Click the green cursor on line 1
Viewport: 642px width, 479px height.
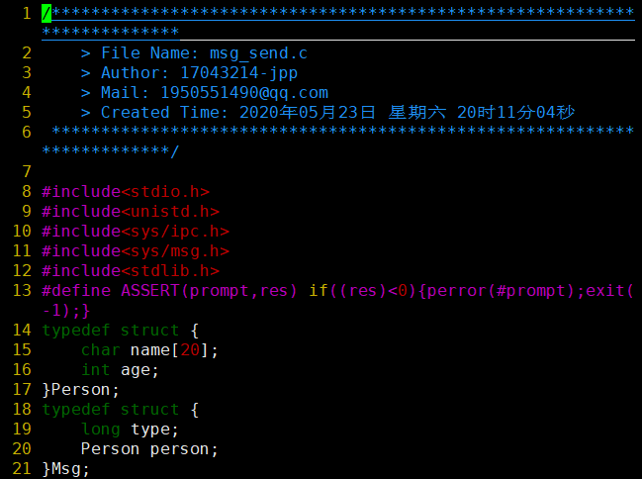coord(46,14)
